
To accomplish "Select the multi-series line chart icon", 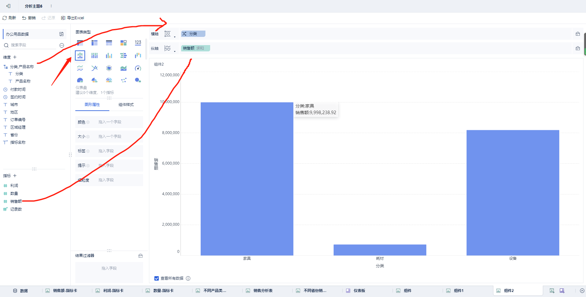I will [x=95, y=68].
